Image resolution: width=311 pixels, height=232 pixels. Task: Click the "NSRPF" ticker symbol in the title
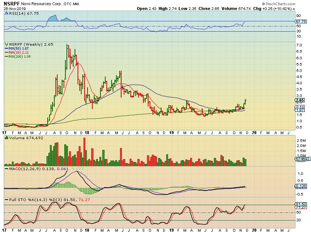pos(11,4)
